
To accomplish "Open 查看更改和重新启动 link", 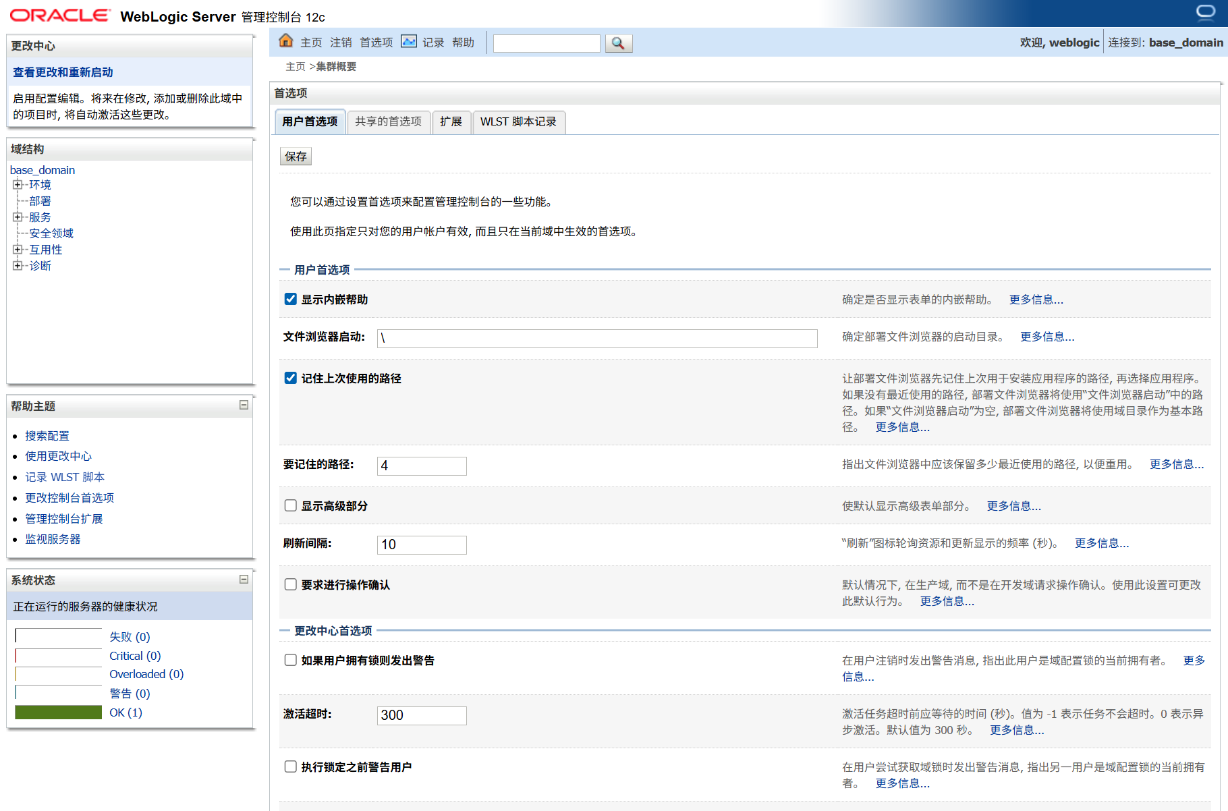I will click(x=63, y=72).
